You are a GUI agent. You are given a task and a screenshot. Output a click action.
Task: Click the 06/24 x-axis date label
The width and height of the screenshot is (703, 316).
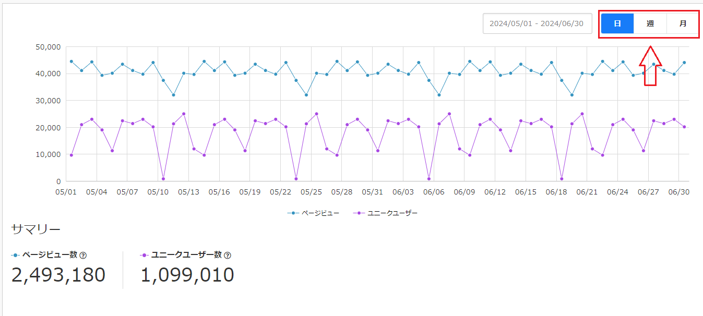click(x=617, y=192)
